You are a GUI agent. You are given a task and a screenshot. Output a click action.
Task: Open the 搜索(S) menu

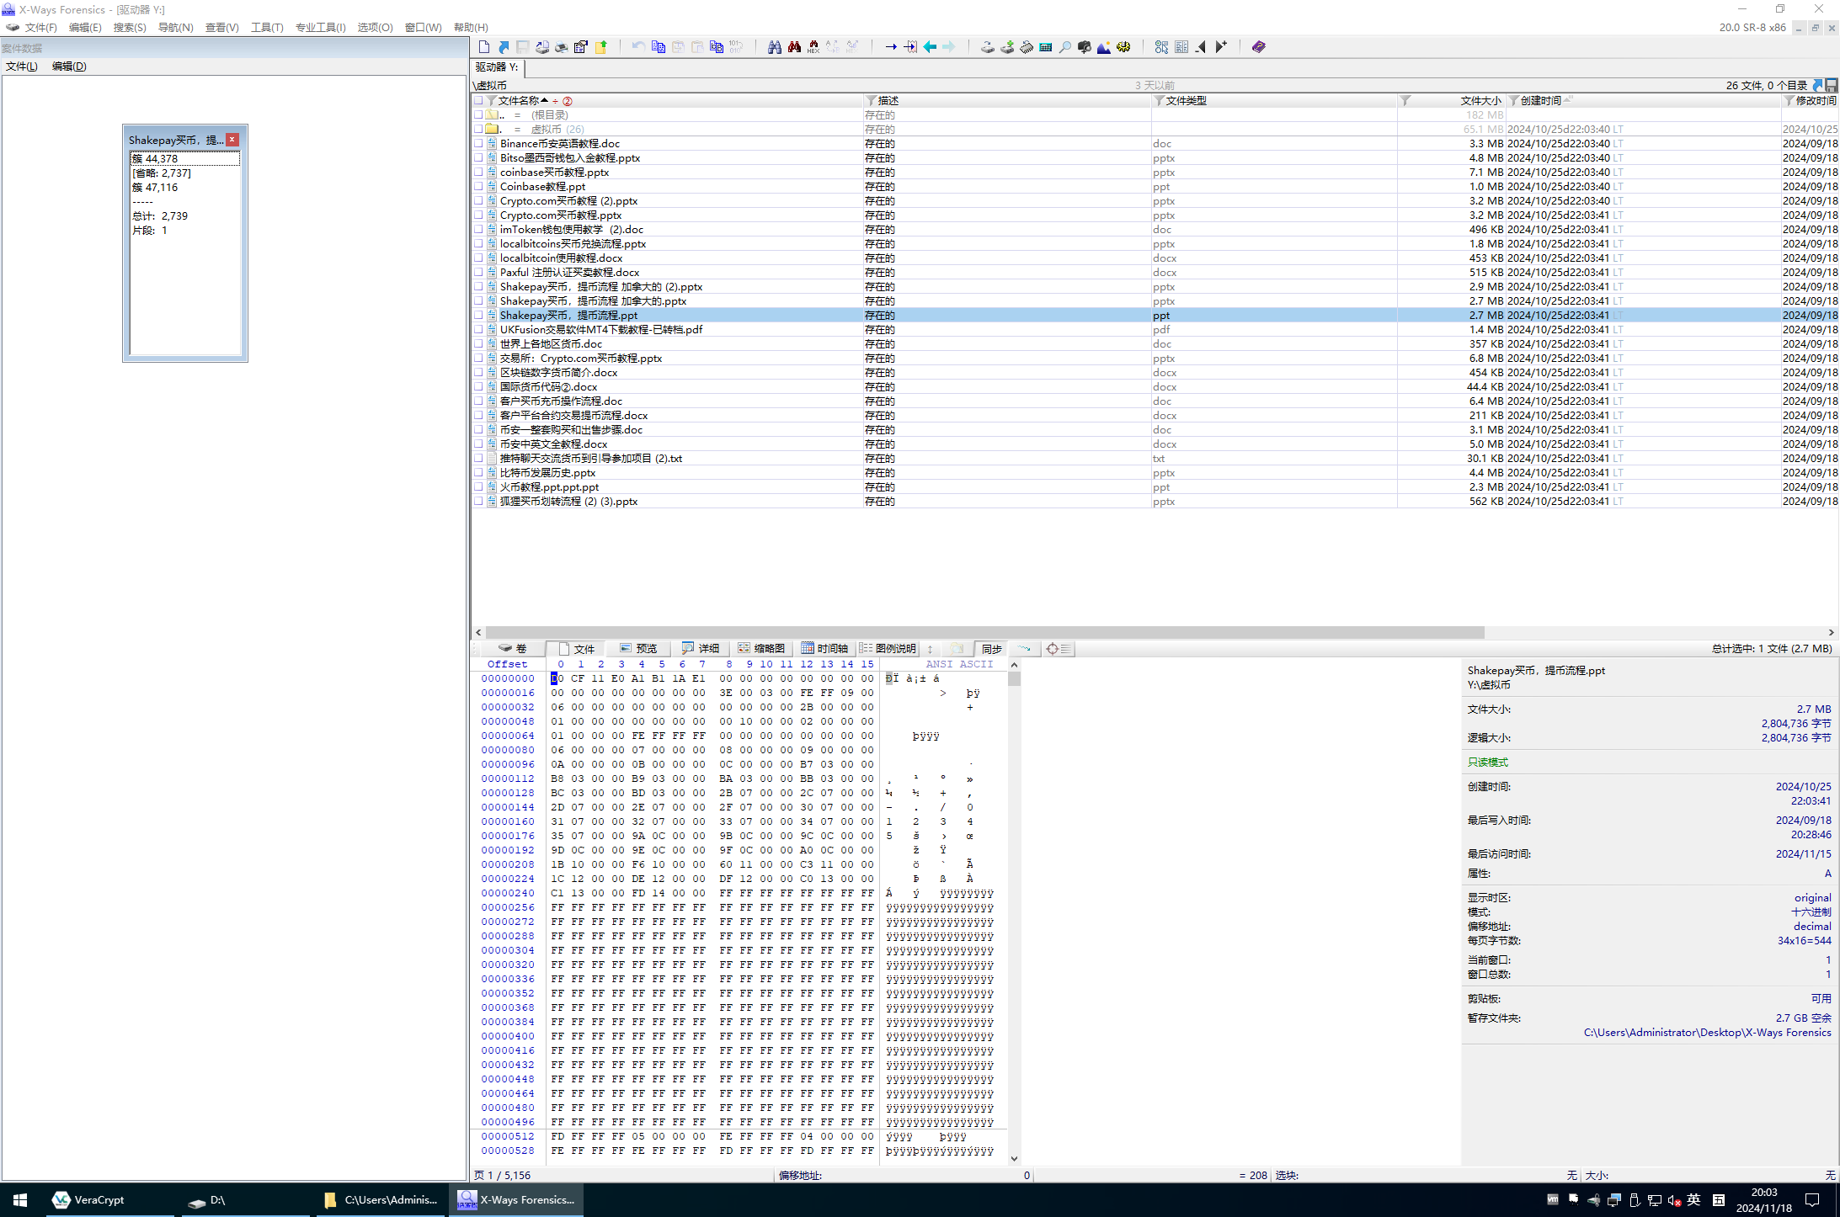(x=130, y=28)
